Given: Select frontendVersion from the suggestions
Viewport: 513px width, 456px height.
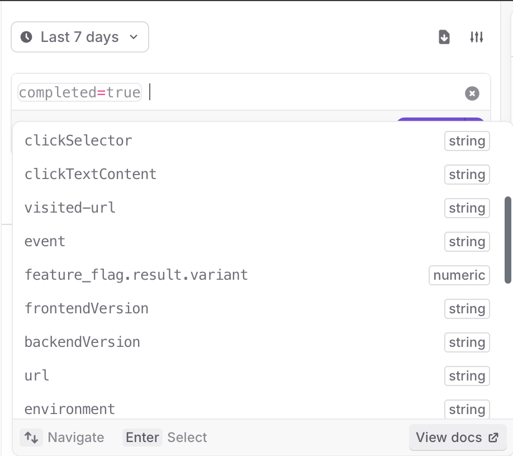Looking at the screenshot, I should click(86, 309).
